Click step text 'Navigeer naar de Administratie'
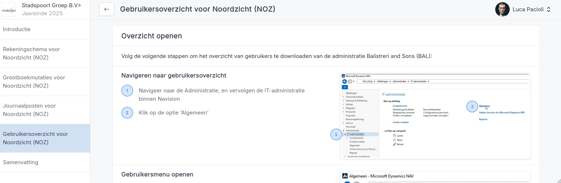The image size is (561, 183). coord(222,95)
